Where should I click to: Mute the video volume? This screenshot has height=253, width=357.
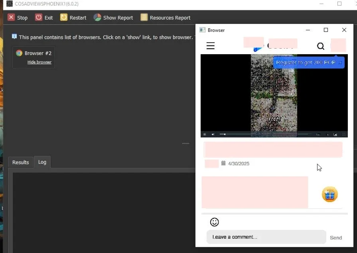click(213, 134)
